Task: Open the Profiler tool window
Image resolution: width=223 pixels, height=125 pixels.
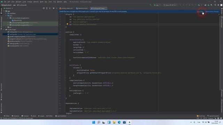Action: pos(49,116)
